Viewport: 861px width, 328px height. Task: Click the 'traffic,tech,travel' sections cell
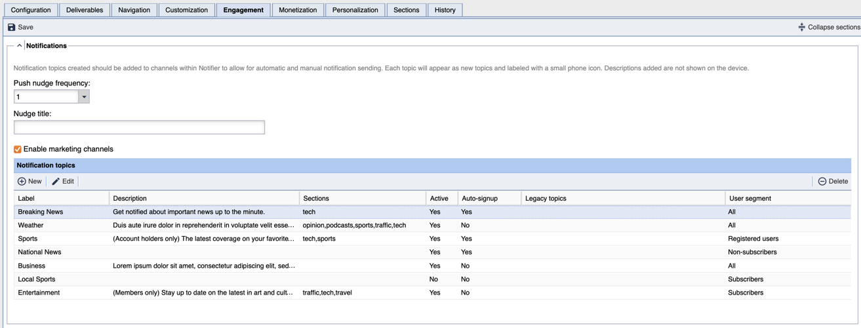coord(327,293)
